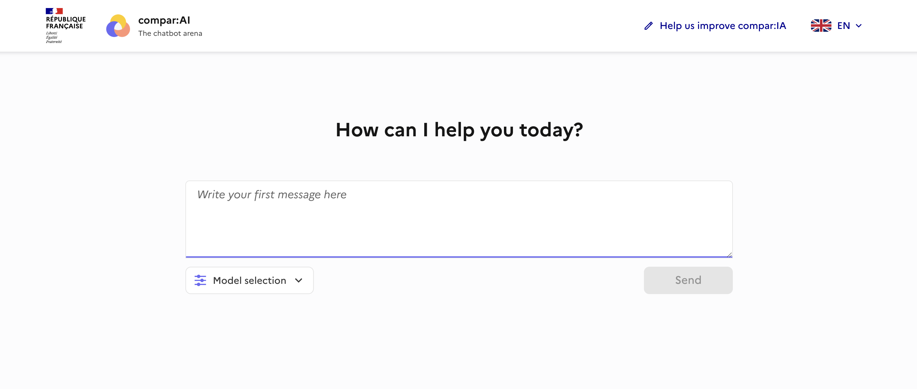Select the EN language label

pos(843,26)
